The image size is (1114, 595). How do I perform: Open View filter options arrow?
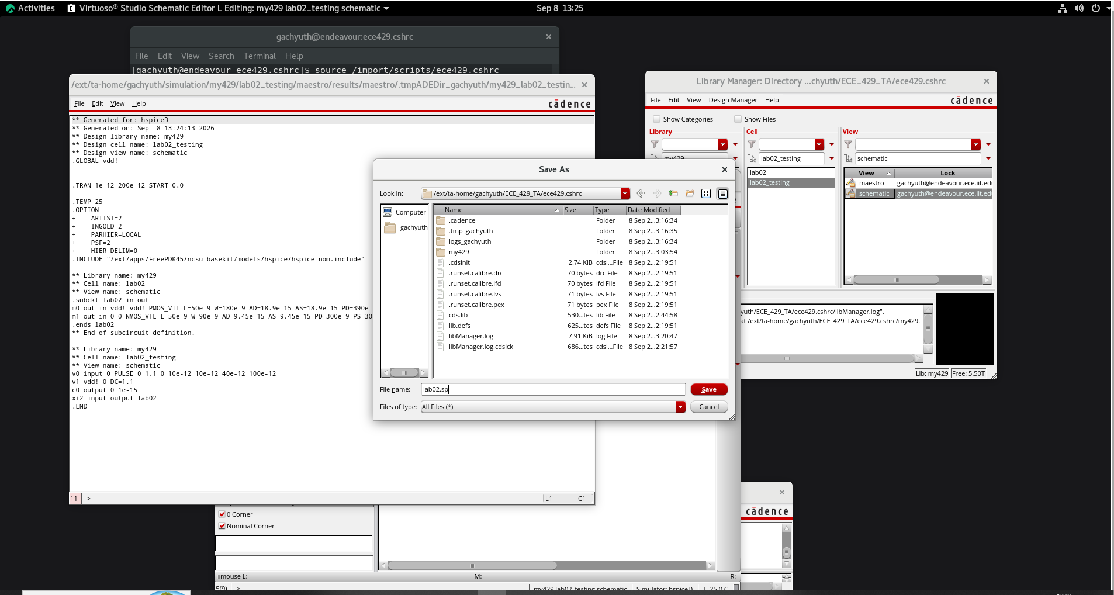988,144
